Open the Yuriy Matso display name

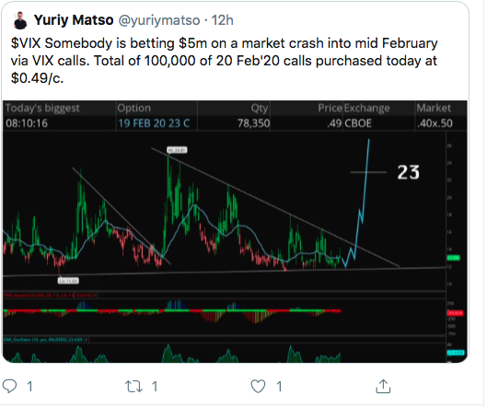(74, 20)
